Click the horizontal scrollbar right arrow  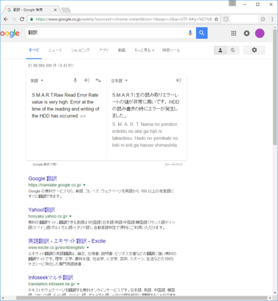click(x=270, y=298)
